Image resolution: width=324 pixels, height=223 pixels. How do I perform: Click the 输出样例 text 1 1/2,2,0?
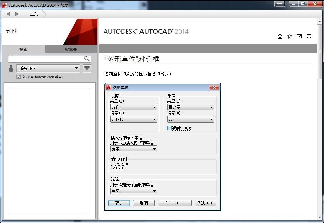(119, 164)
